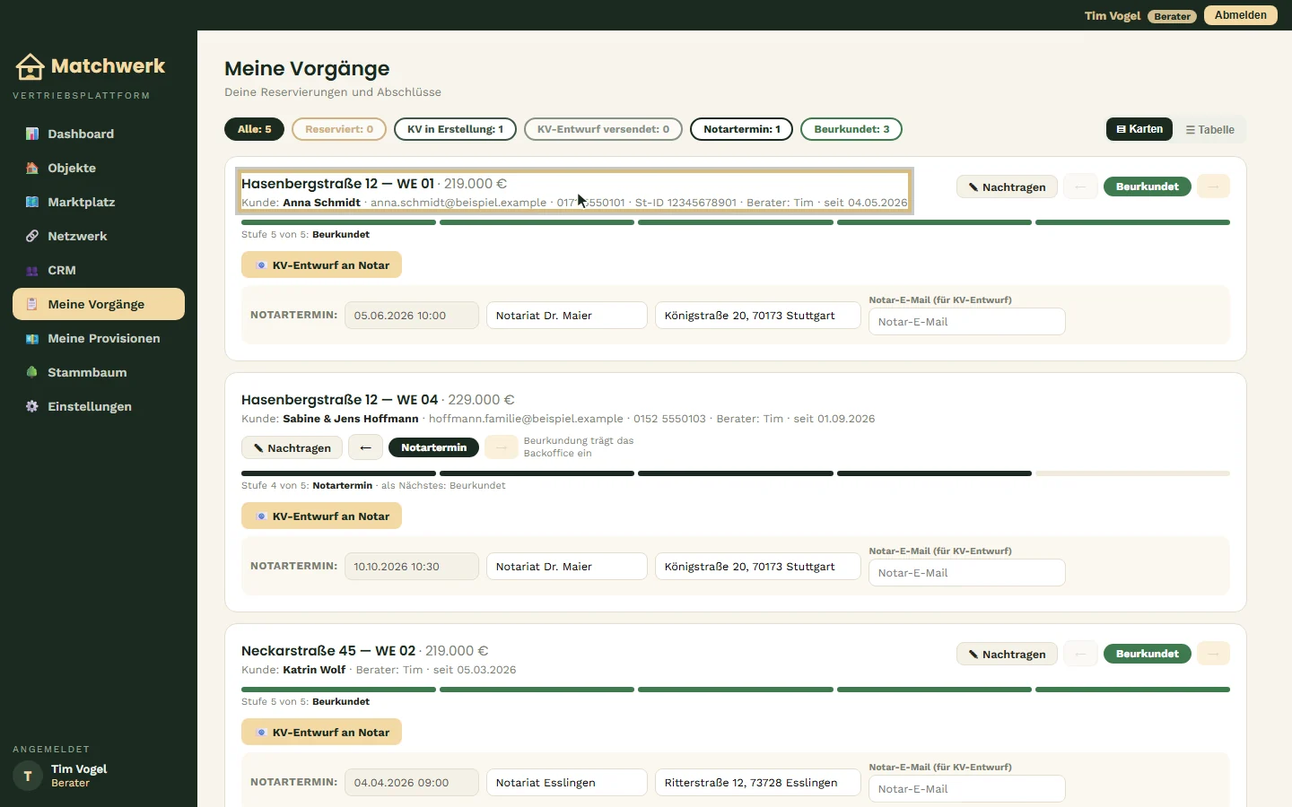Switch to Karten view

pos(1139,129)
